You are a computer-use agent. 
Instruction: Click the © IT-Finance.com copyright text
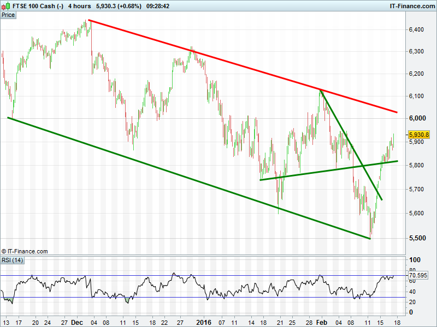click(25, 251)
